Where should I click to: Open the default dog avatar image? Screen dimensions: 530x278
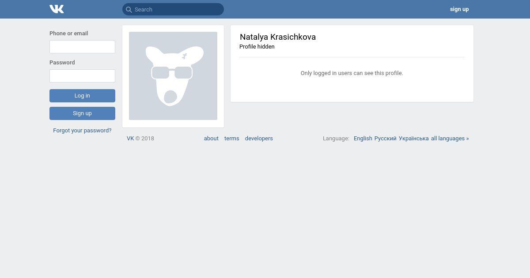pyautogui.click(x=173, y=76)
